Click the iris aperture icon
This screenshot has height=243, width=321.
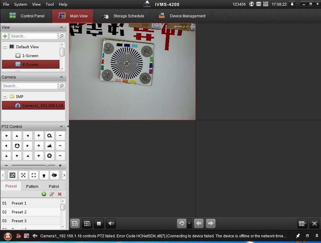[x=49, y=156]
